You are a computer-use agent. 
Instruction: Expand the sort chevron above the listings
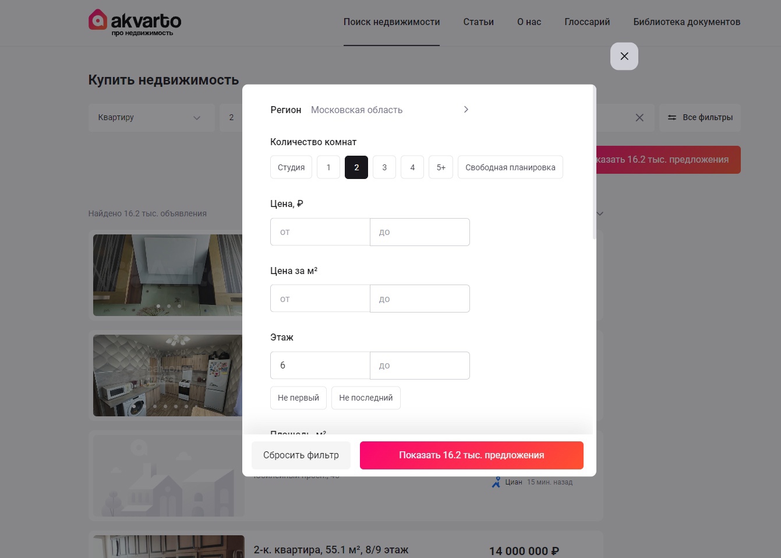(x=600, y=213)
